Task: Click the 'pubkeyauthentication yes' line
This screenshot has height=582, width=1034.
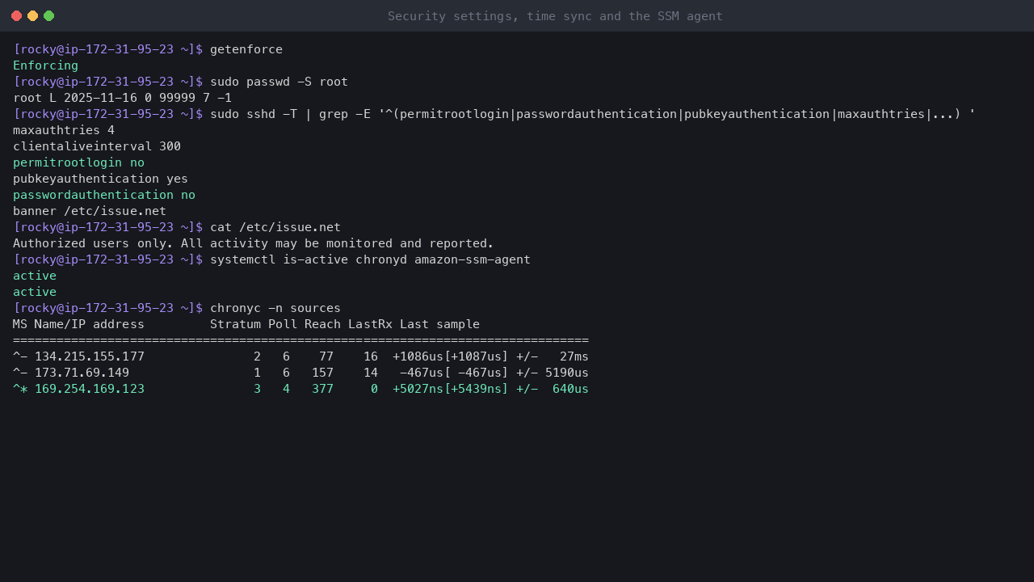Action: [x=100, y=179]
